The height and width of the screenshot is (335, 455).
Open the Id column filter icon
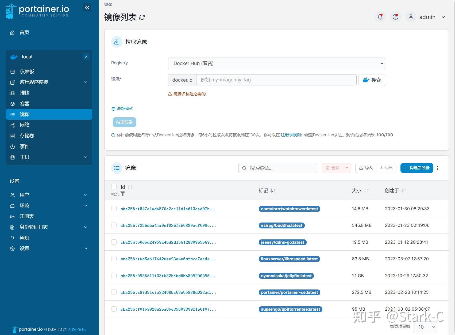tap(123, 194)
